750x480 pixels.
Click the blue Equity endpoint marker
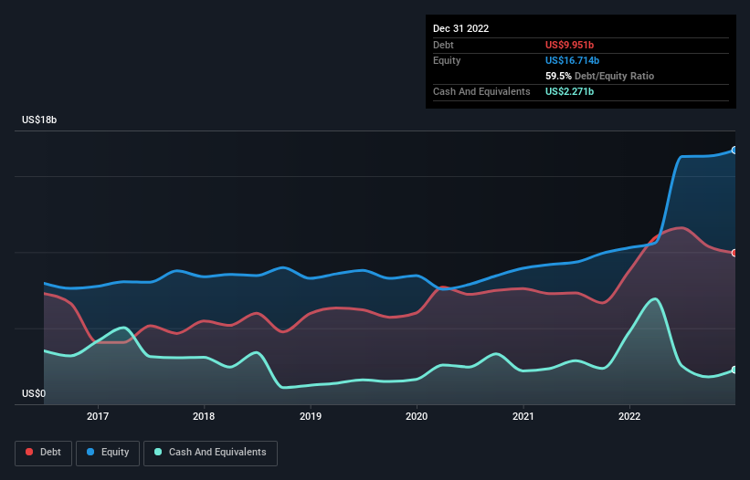pyautogui.click(x=734, y=150)
